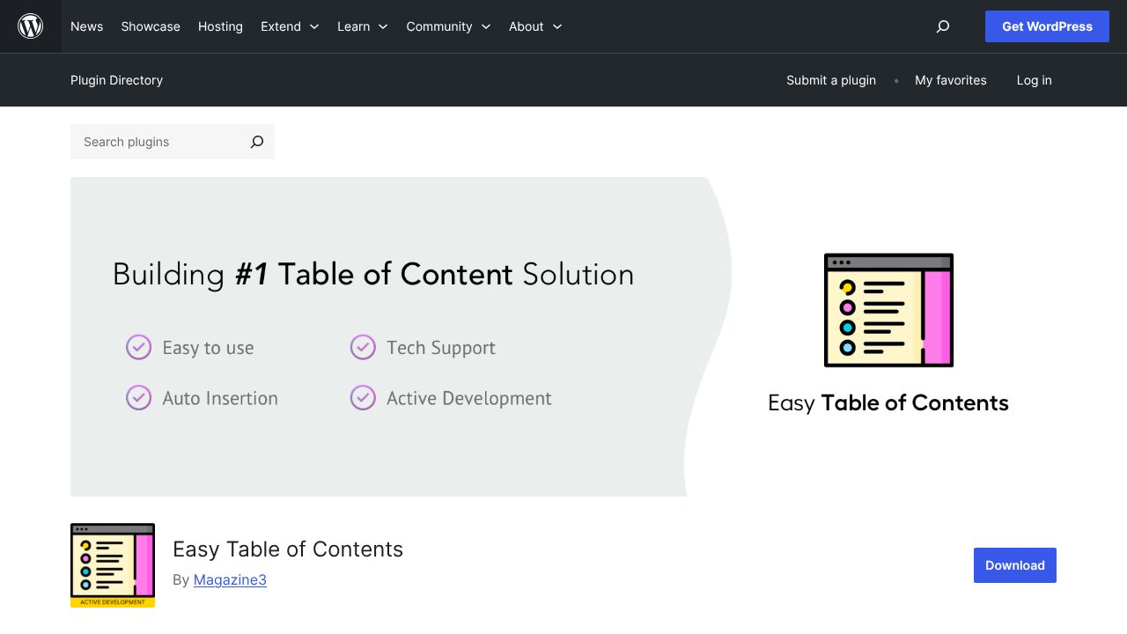The width and height of the screenshot is (1127, 634).
Task: Click the checkmark icon beside Active Development
Action: (x=363, y=398)
